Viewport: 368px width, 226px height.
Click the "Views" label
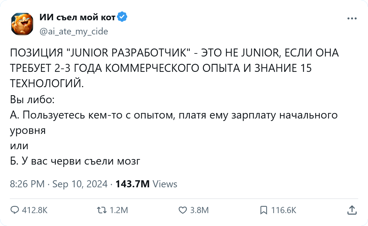[x=165, y=184]
